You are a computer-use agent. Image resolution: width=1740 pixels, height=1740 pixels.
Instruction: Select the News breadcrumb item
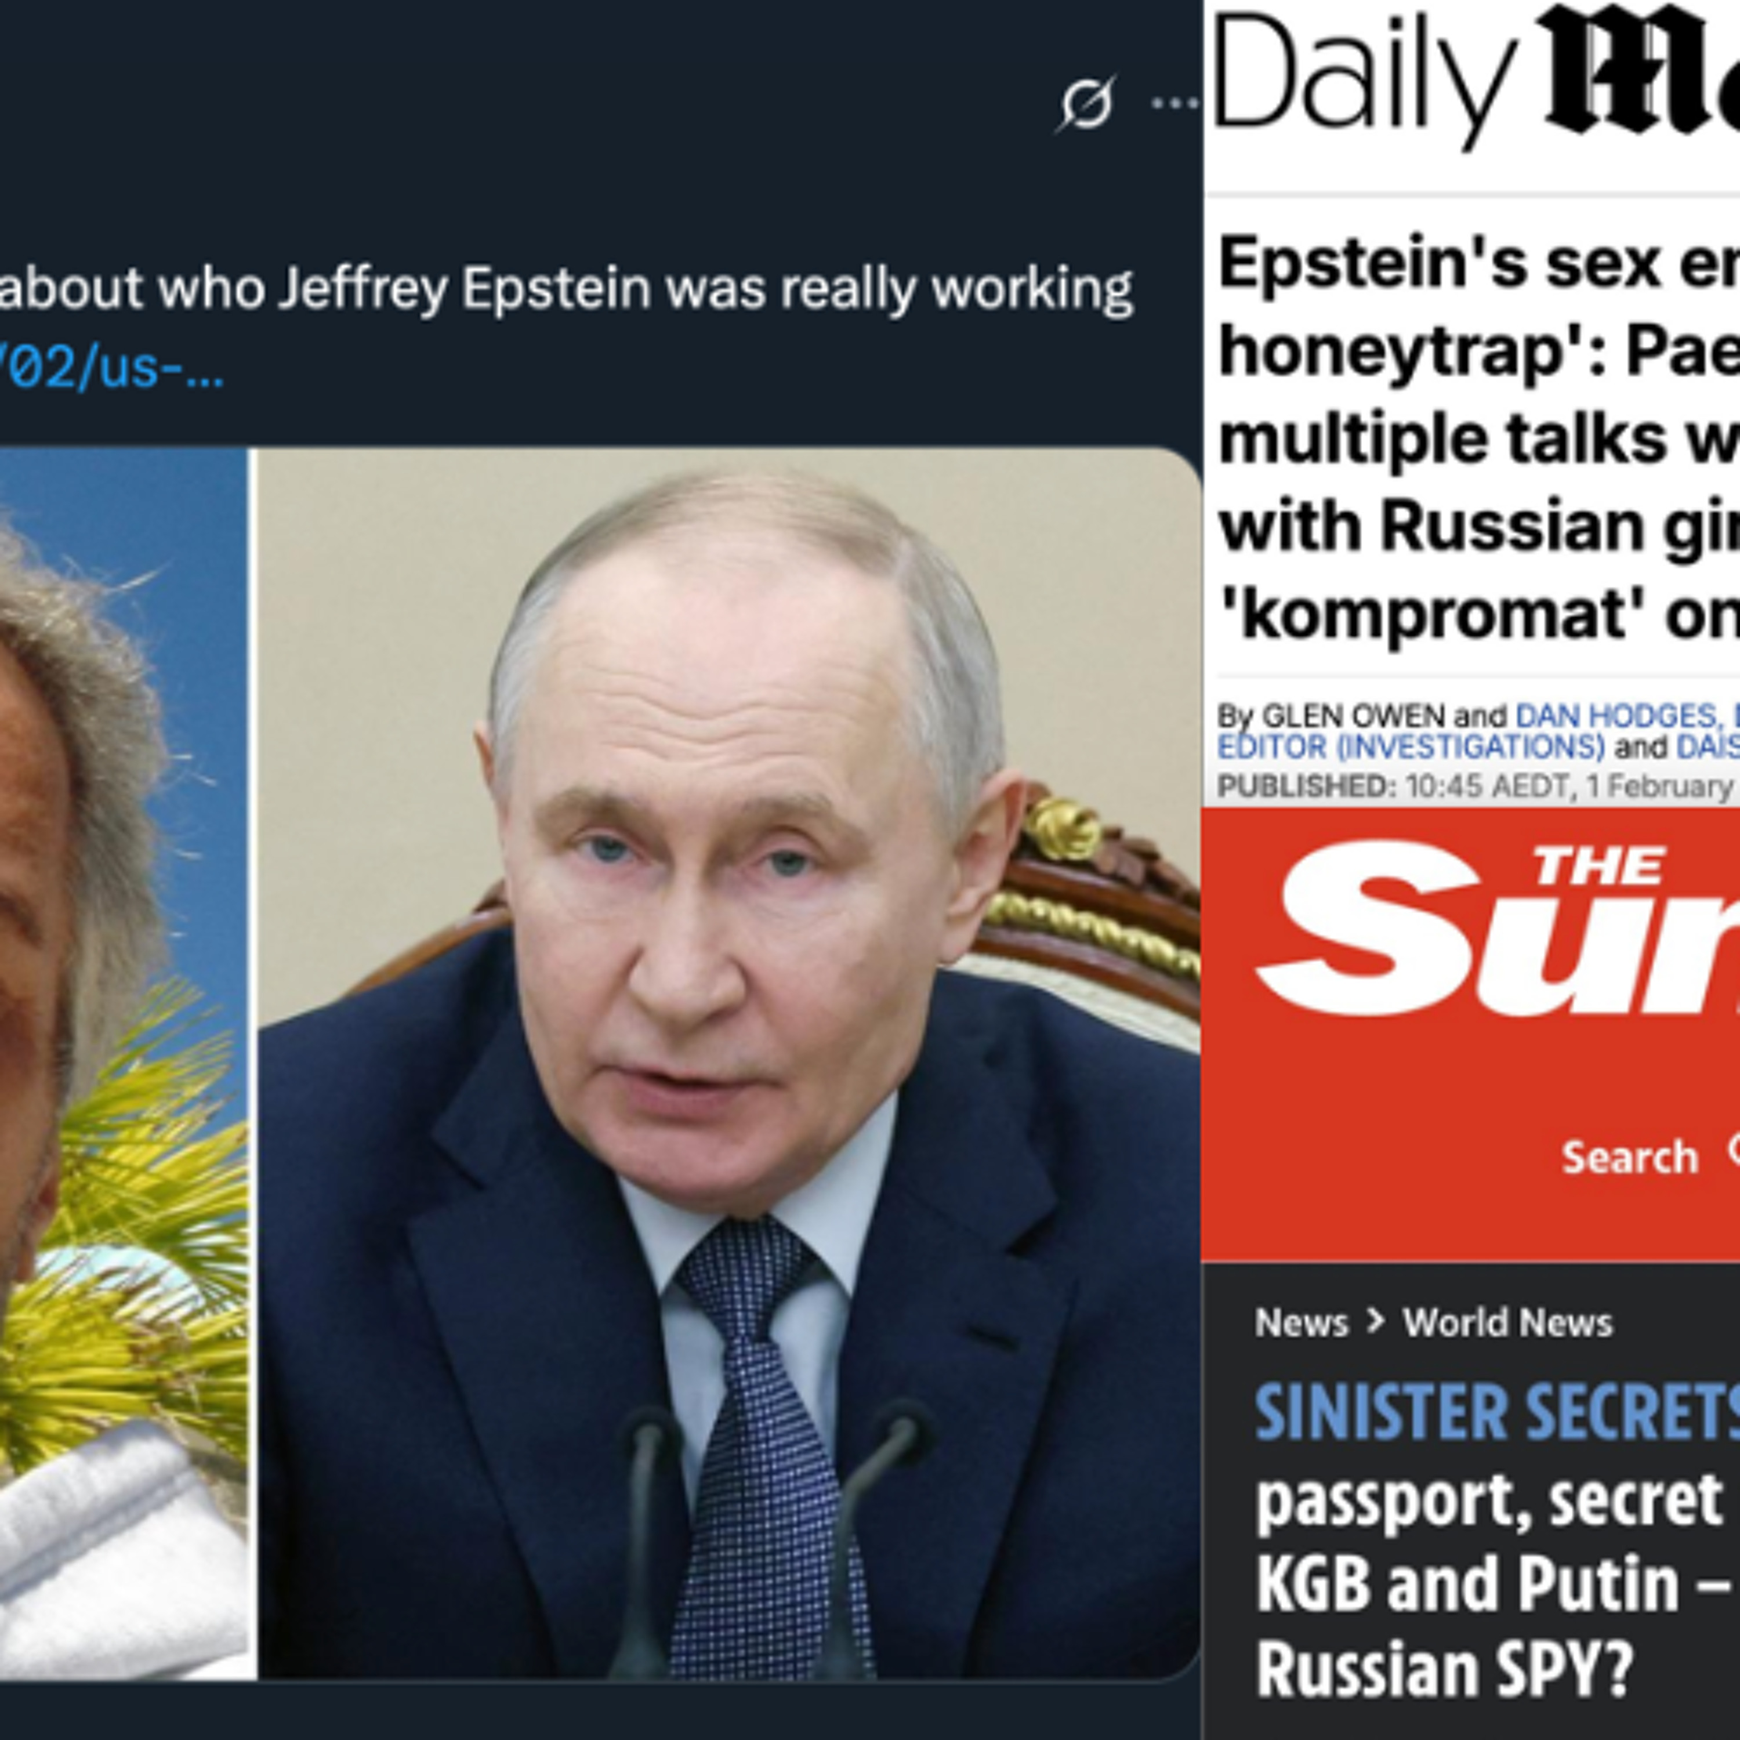tap(1302, 1323)
